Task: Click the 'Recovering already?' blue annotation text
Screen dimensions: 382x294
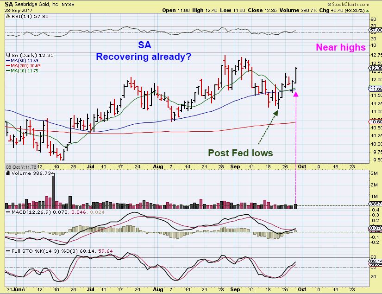Action: (144, 57)
